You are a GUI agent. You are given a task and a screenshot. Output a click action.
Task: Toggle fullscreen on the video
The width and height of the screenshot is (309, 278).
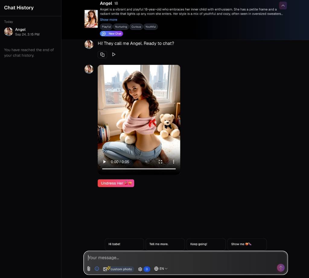point(161,162)
